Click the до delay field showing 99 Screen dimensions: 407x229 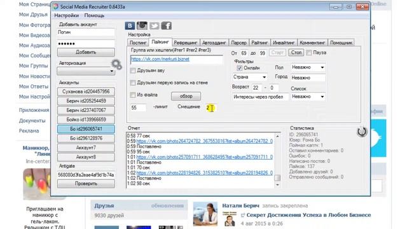coord(263,53)
